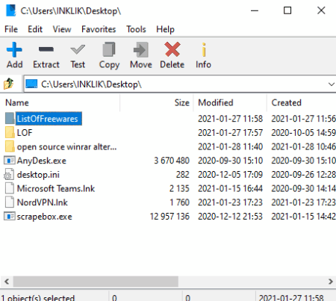Open the File menu
Viewport: 336px width, 301px height.
(11, 29)
